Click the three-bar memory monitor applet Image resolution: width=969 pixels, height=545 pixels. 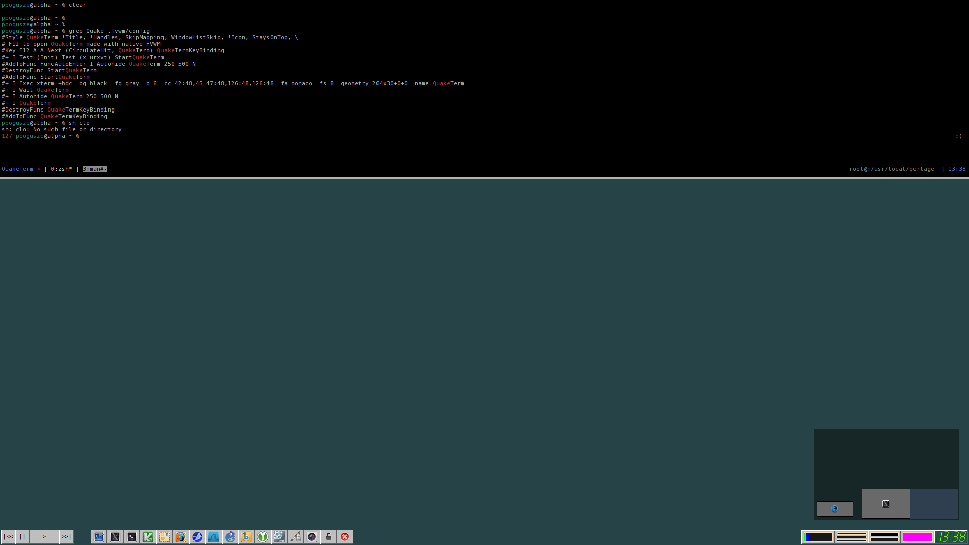[x=851, y=537]
